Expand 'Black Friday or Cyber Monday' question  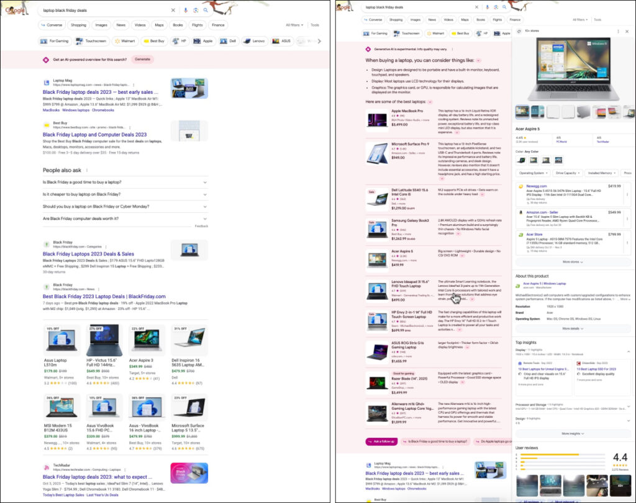coord(125,207)
